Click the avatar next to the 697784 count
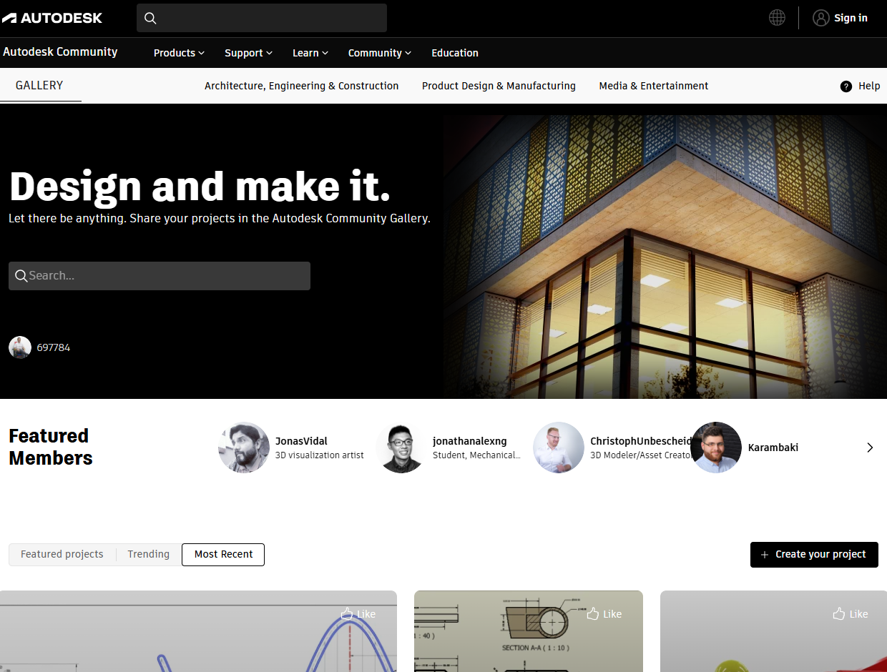The image size is (887, 672). (20, 347)
